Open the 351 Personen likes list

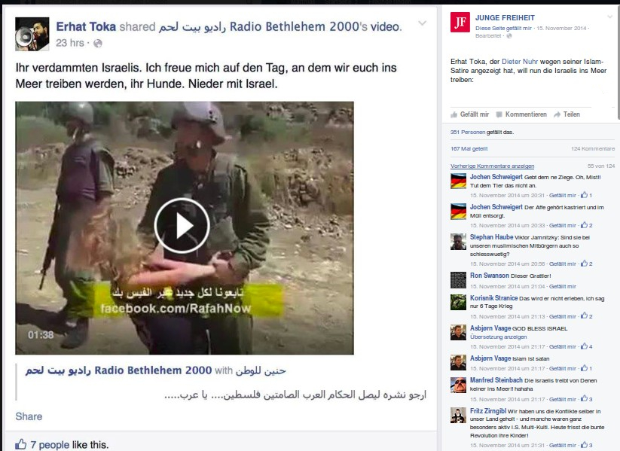point(468,132)
